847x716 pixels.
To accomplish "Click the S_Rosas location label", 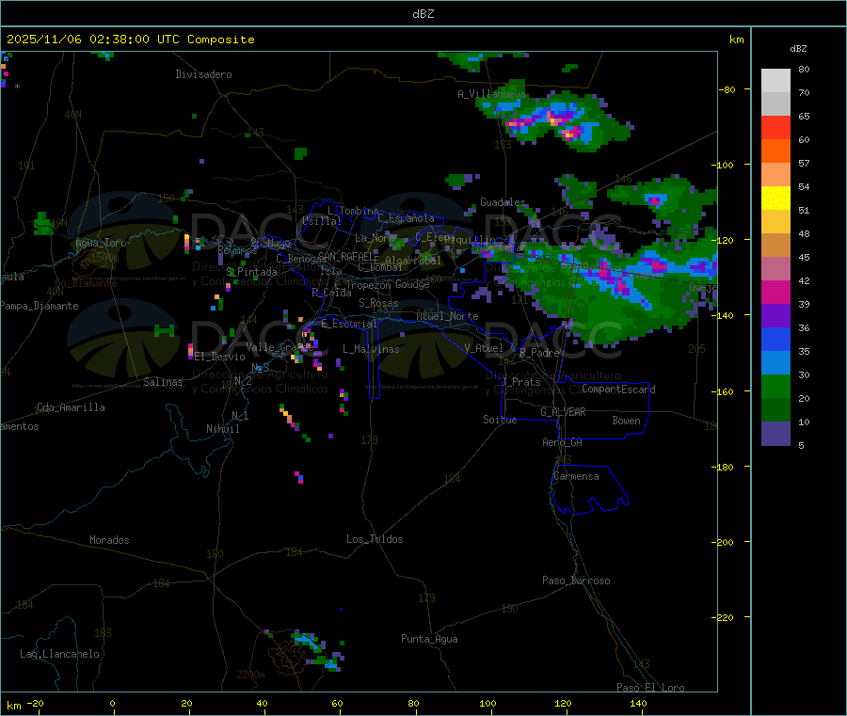I will click(378, 303).
